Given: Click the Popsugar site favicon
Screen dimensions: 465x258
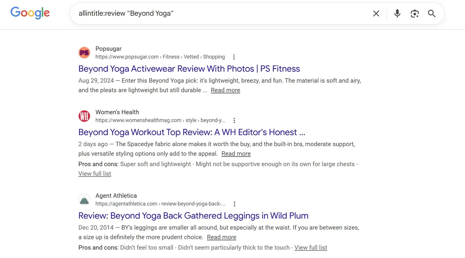Looking at the screenshot, I should [x=84, y=52].
